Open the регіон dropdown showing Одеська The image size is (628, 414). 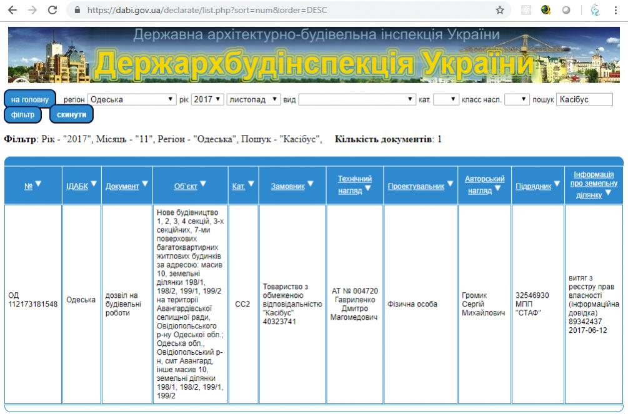[131, 99]
